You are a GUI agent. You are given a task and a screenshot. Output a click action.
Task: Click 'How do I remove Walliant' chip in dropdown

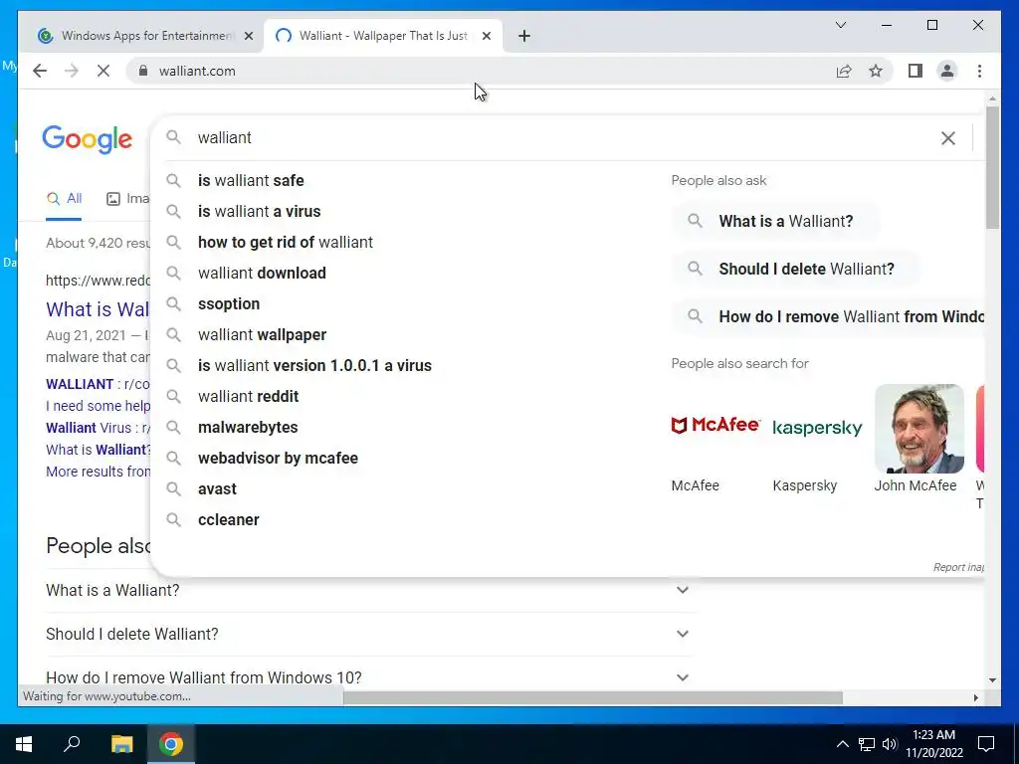click(829, 316)
